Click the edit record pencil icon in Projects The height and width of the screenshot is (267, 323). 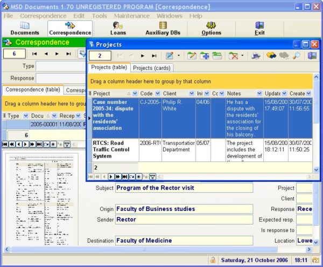[192, 55]
